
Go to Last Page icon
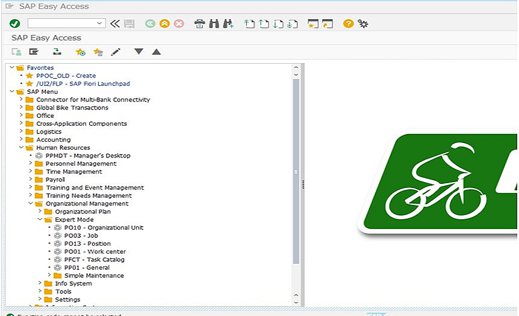coord(293,24)
